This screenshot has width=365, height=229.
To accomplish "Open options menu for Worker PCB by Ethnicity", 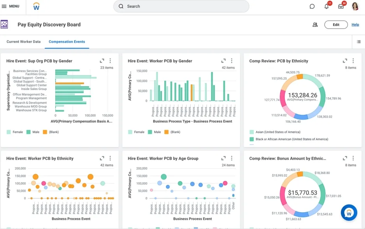I will [x=110, y=159].
